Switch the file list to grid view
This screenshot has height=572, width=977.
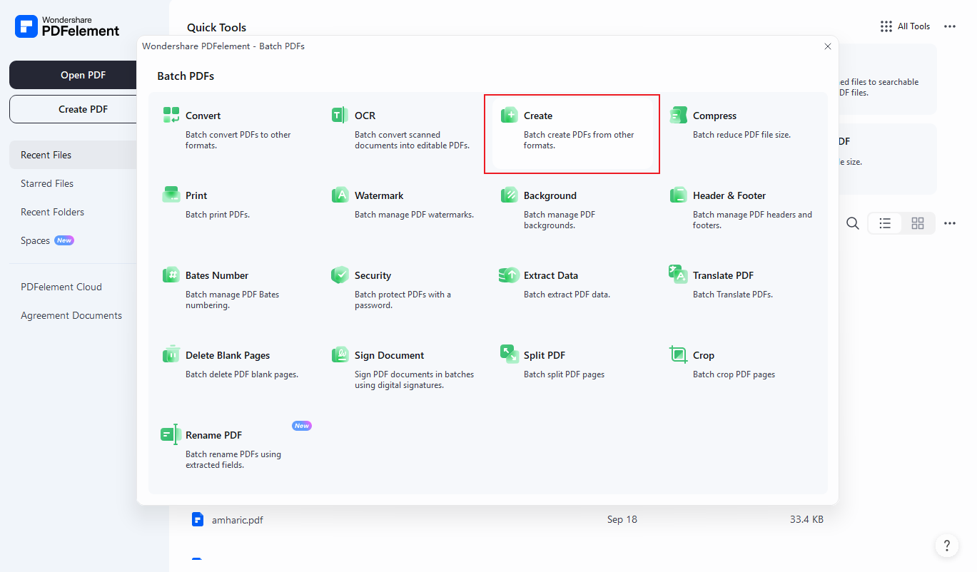918,223
